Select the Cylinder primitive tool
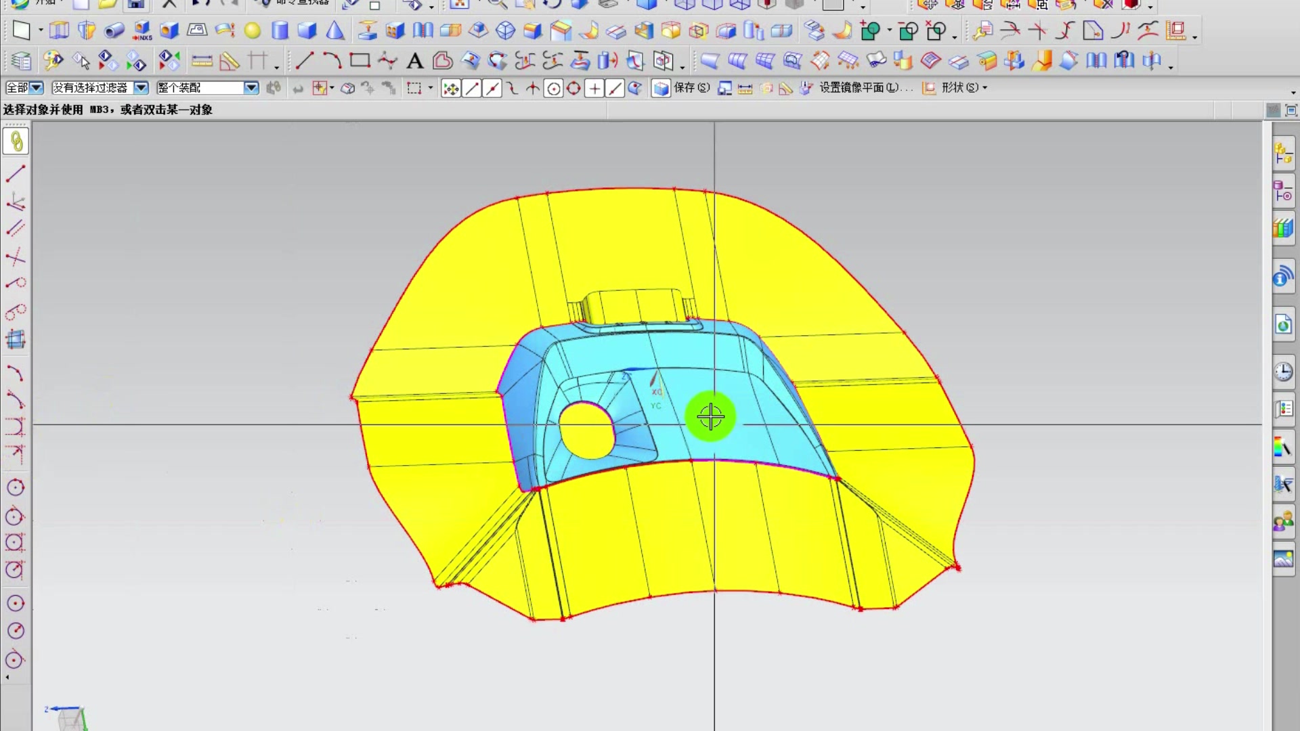 pos(280,31)
